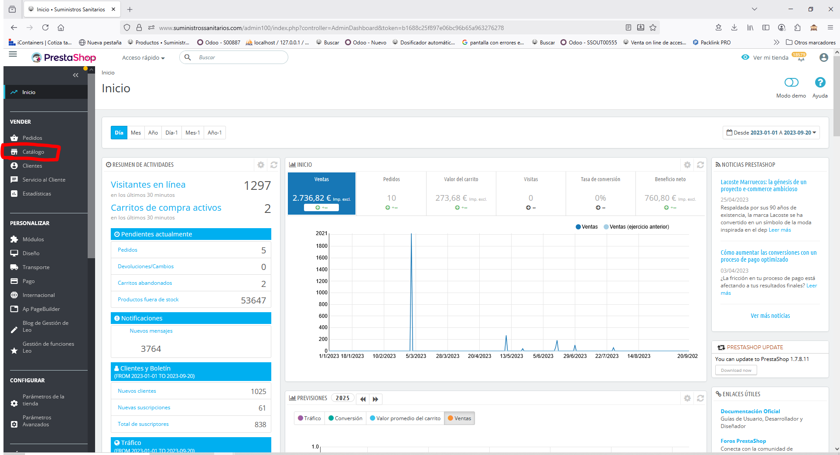Select the Mes period tab
840x455 pixels.
tap(136, 133)
